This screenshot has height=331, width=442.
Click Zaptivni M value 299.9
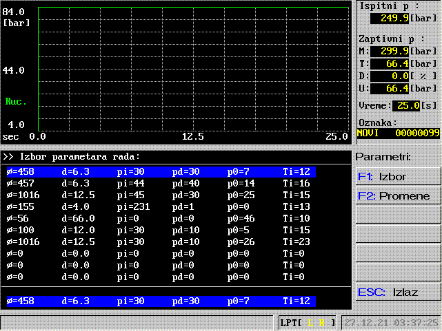[390, 51]
